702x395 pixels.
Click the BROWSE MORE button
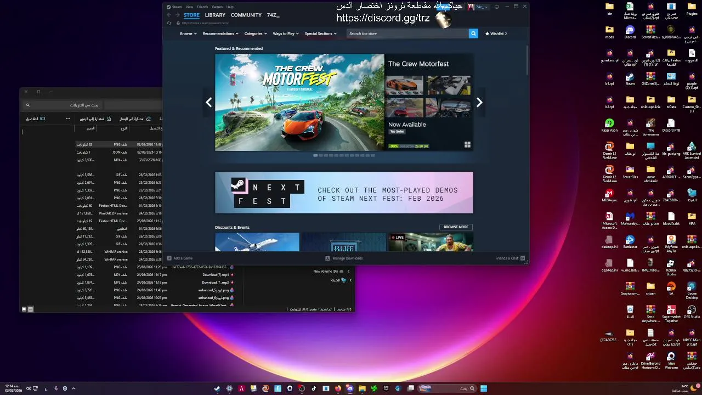456,227
